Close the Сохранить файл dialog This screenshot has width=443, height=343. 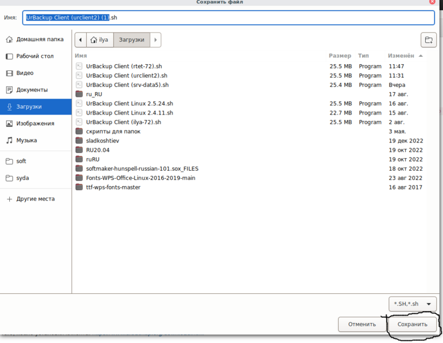tap(432, 2)
